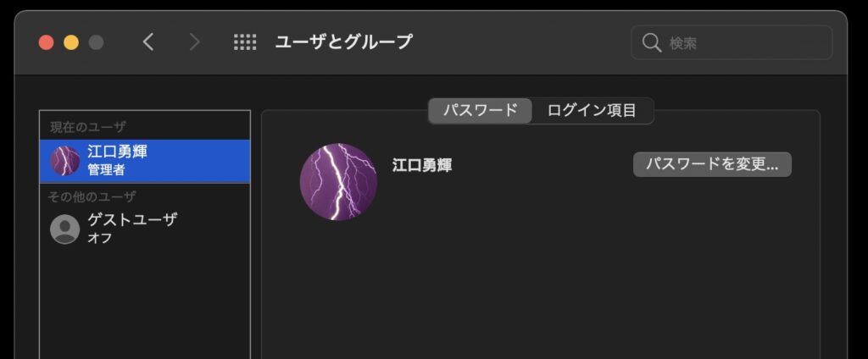Select ゲストユーザ in the user list
The image size is (868, 359).
coord(145,229)
